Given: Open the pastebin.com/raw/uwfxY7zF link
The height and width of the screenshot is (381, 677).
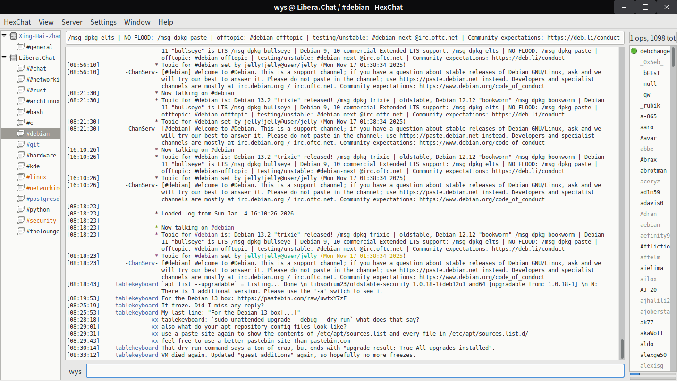Looking at the screenshot, I should tap(292, 298).
